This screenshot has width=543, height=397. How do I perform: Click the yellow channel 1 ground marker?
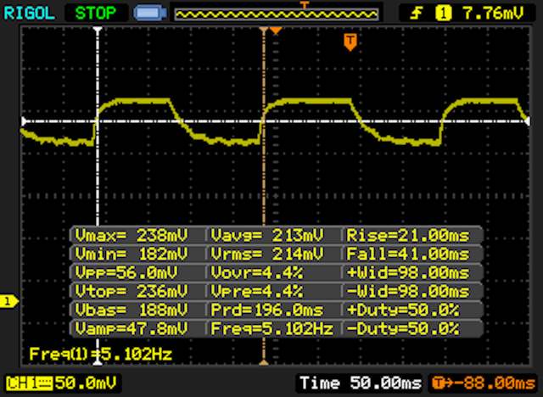(9, 301)
